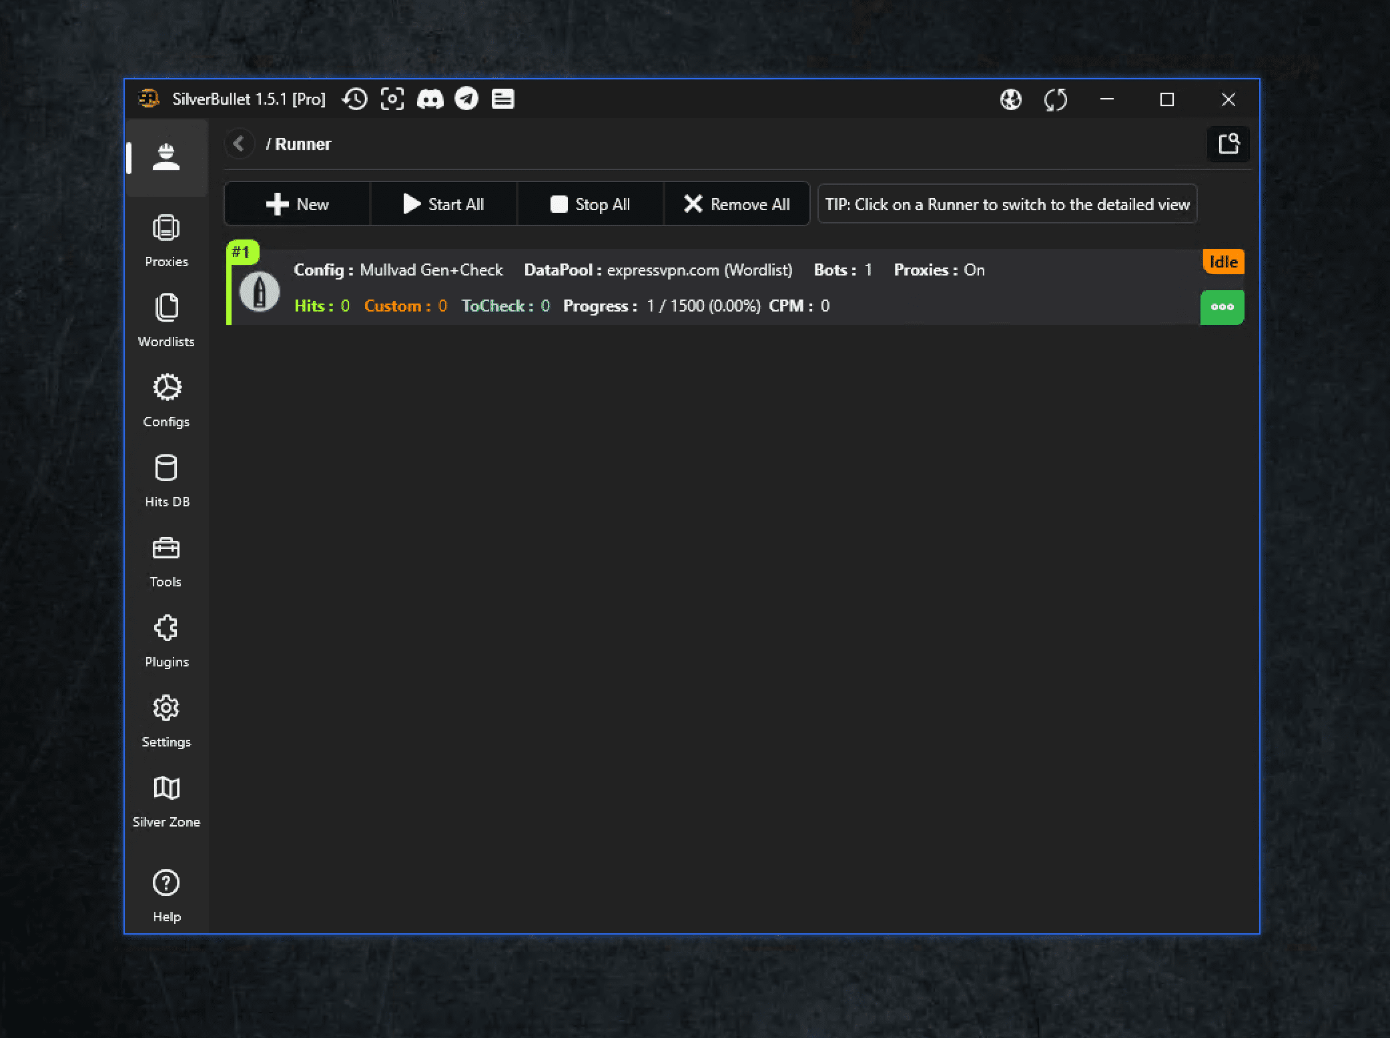Click the screenshot capture icon

coord(392,99)
